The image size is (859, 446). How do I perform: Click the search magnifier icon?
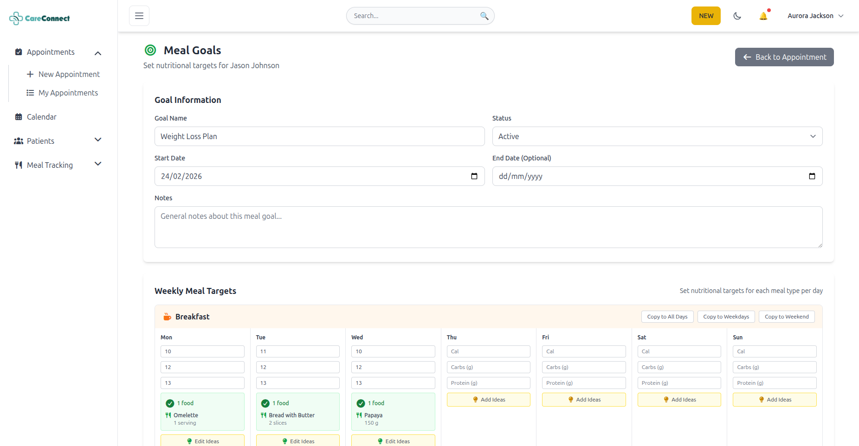484,16
